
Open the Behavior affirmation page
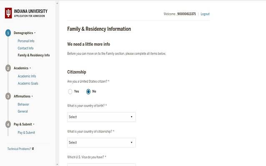click(23, 104)
